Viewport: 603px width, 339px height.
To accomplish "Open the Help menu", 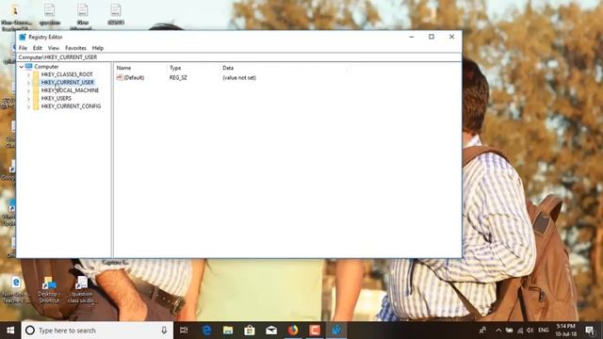I will [98, 48].
